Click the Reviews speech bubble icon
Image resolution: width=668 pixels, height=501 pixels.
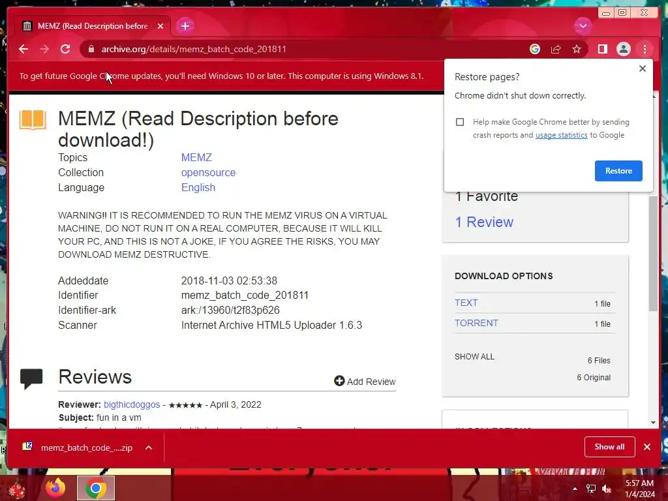point(31,379)
